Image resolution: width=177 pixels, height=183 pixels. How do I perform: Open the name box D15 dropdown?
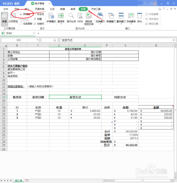click(x=38, y=40)
